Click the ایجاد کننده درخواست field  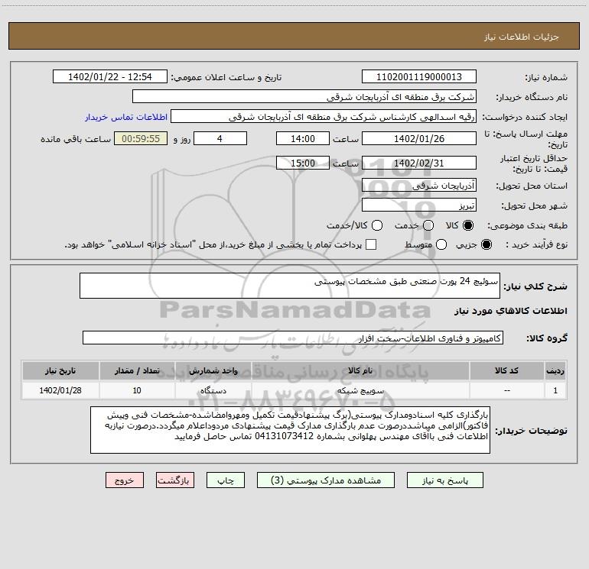324,117
